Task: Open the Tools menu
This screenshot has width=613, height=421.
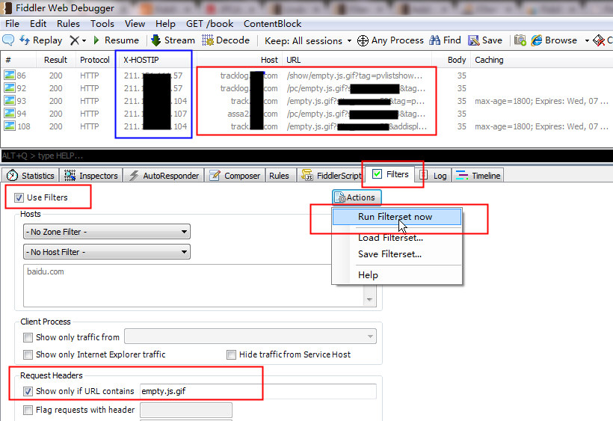Action: (102, 24)
